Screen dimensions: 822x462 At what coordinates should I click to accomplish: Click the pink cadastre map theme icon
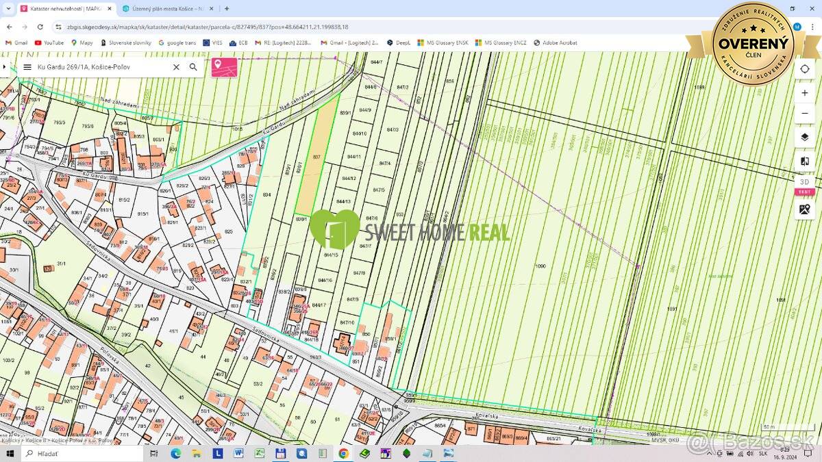coord(225,67)
